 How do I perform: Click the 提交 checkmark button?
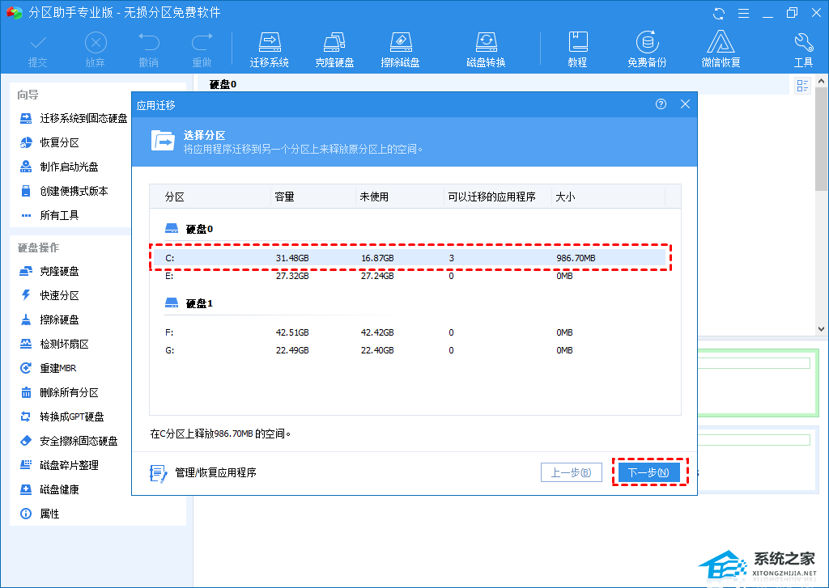click(x=37, y=50)
